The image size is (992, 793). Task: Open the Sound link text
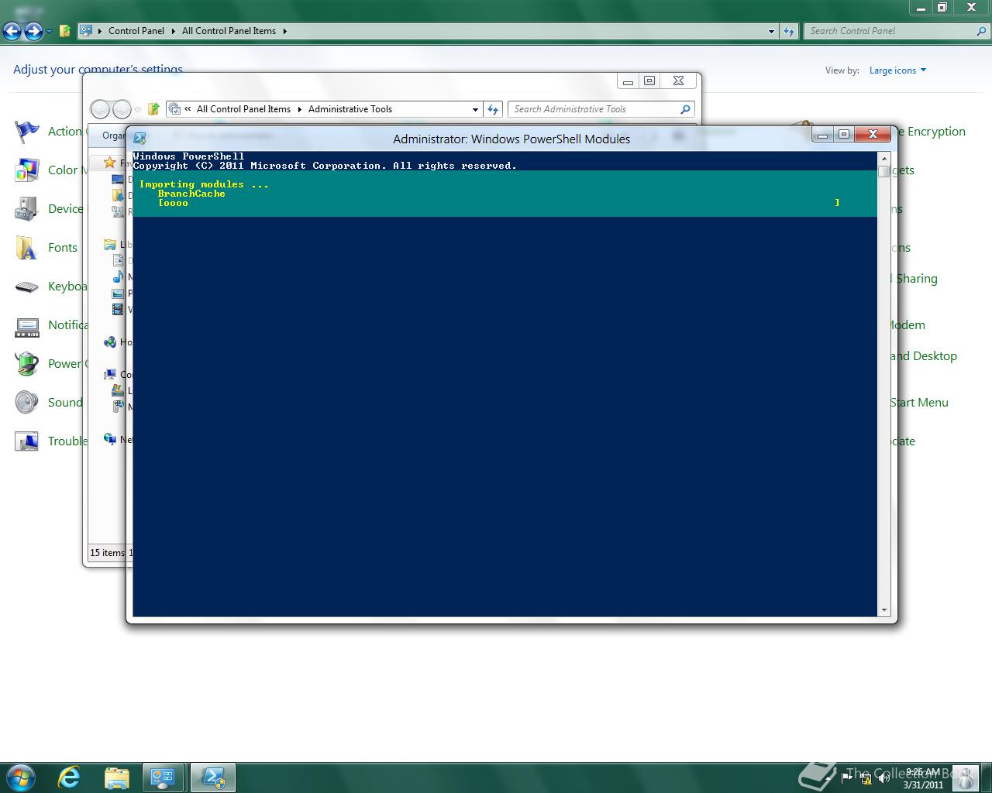click(65, 403)
